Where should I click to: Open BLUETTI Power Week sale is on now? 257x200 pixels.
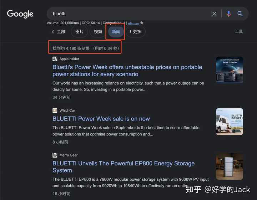(x=101, y=119)
